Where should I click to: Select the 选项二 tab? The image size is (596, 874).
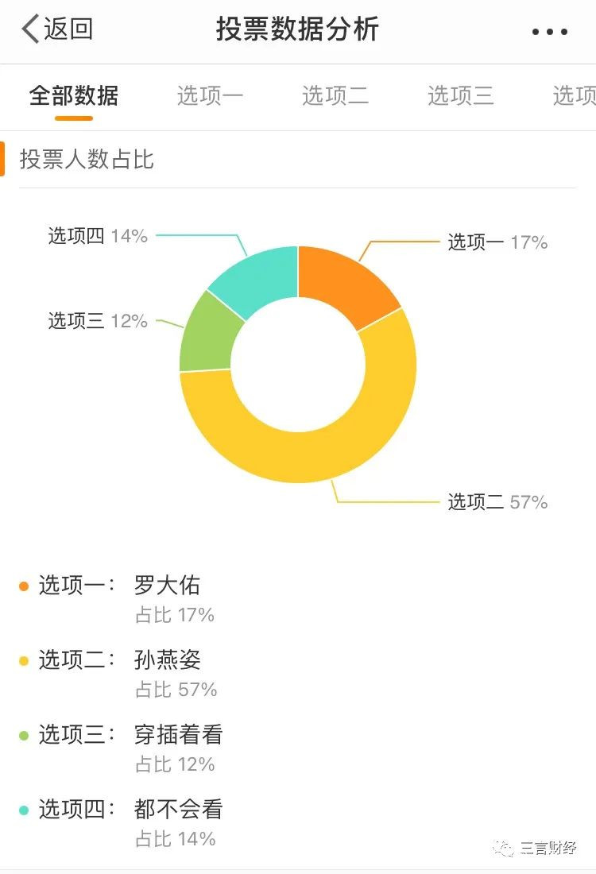335,96
